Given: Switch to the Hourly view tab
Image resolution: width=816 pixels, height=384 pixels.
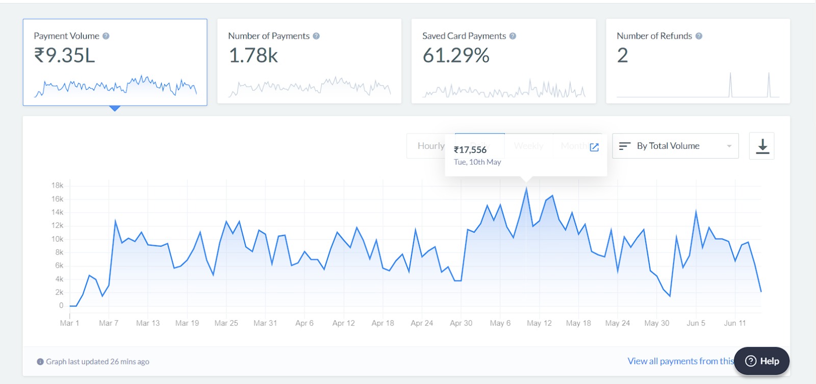Looking at the screenshot, I should (x=431, y=146).
